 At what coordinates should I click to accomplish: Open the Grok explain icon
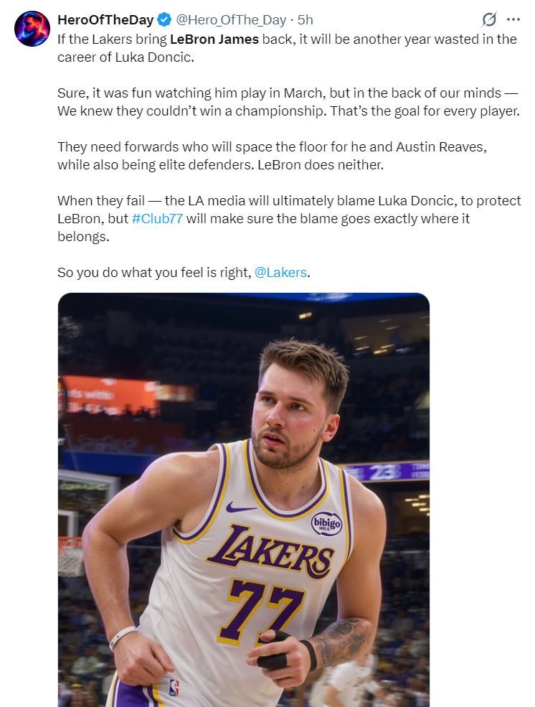[489, 19]
